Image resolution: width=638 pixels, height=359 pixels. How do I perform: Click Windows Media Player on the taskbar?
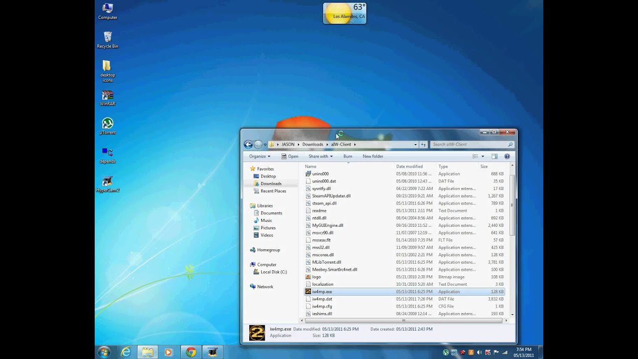pos(168,352)
